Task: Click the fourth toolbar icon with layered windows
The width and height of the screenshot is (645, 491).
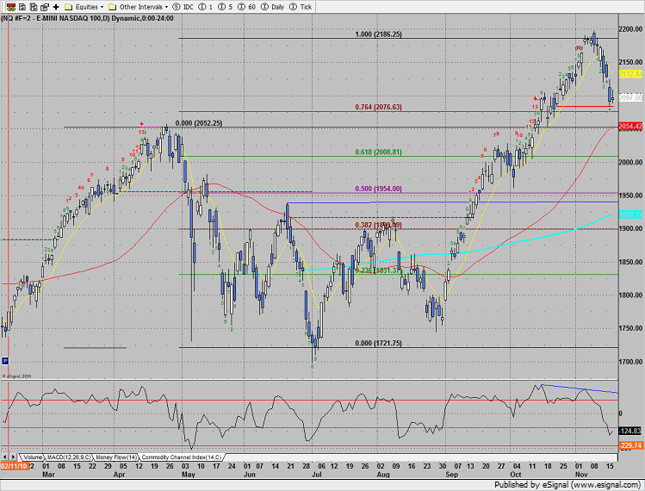Action: 45,7
